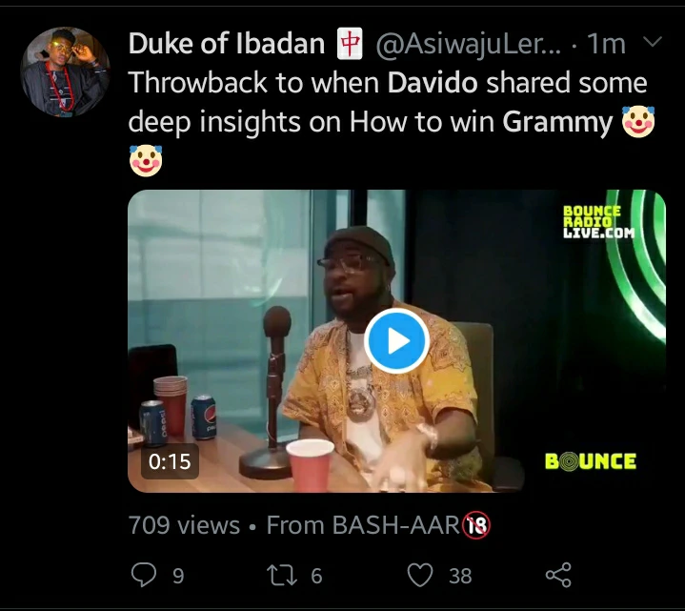This screenshot has height=611, width=685.
Task: Open the 1m tweet timestamp
Action: coord(606,44)
